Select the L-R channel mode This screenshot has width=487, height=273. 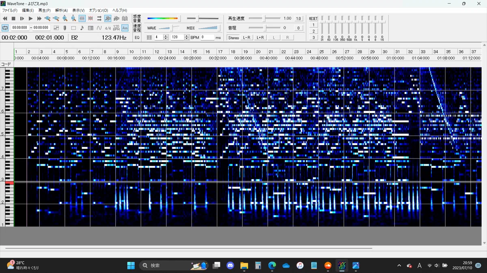(246, 38)
